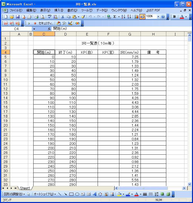Open the 編集 menu
Image resolution: width=193 pixels, height=203 pixels.
click(x=31, y=10)
